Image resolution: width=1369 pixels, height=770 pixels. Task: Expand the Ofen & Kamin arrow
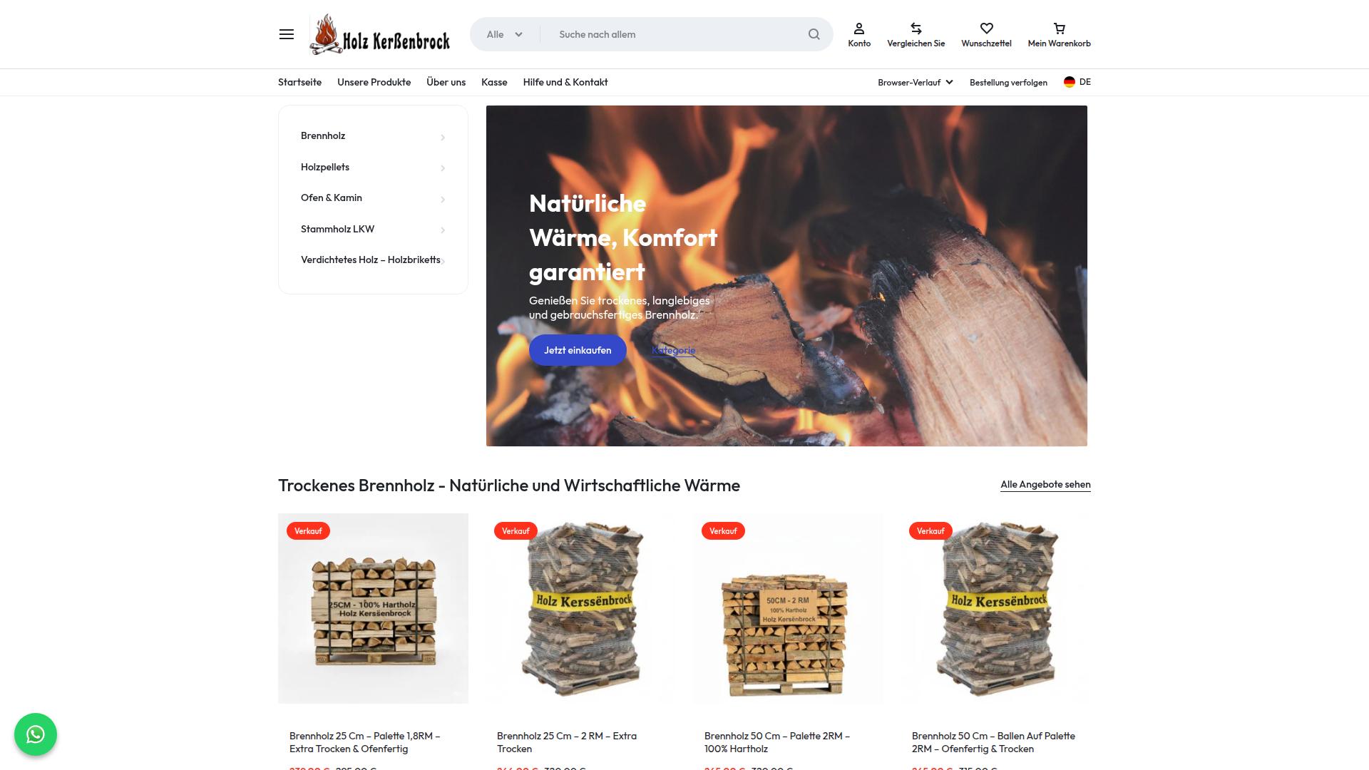point(443,200)
